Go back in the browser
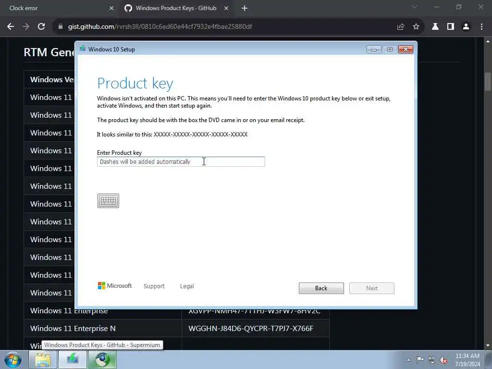492x369 pixels. pos(11,27)
